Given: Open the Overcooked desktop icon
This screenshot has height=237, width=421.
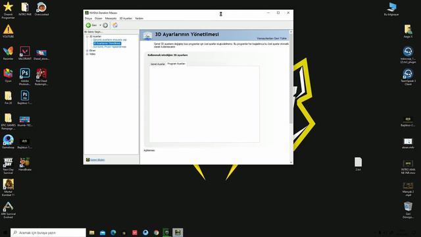Looking at the screenshot, I should [x=41, y=9].
